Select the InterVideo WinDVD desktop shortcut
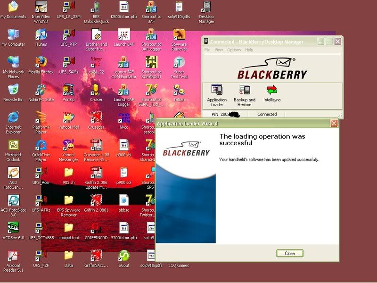 click(41, 12)
